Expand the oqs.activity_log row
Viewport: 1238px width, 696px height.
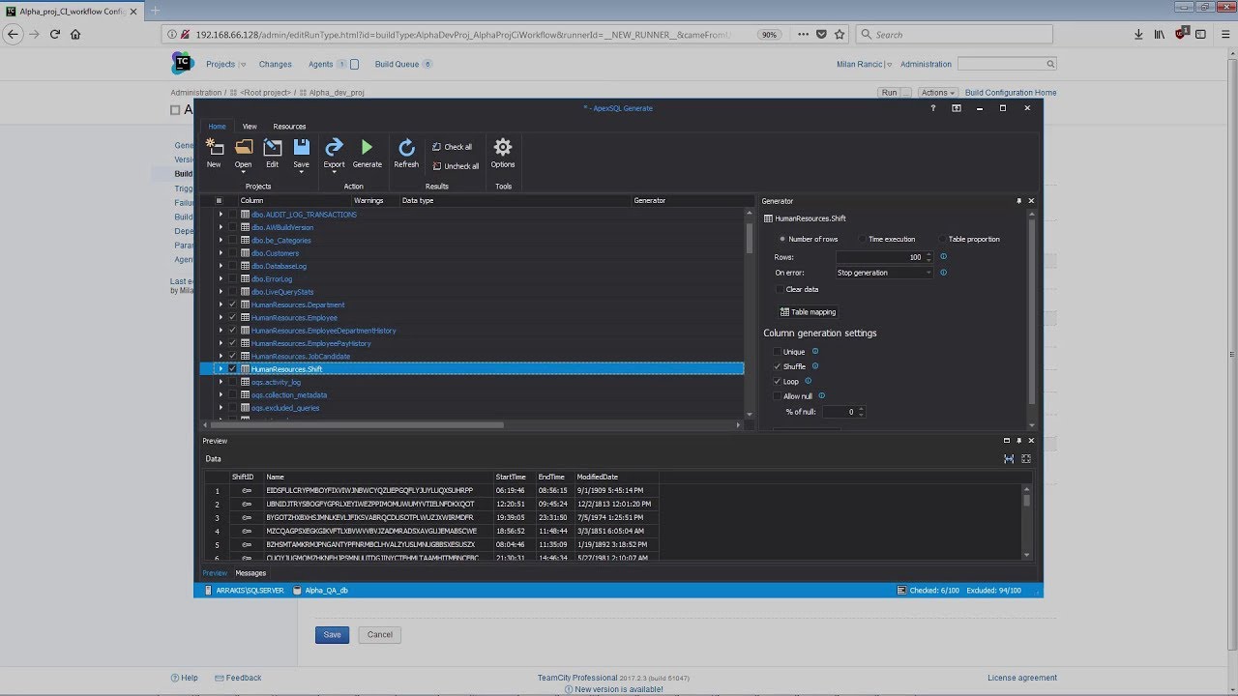click(x=221, y=382)
